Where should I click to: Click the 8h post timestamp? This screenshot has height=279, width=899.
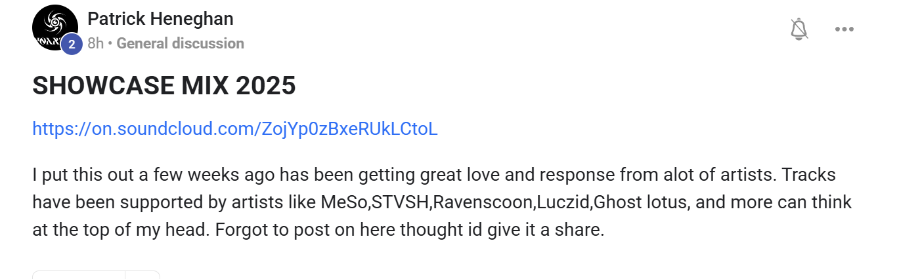point(95,44)
